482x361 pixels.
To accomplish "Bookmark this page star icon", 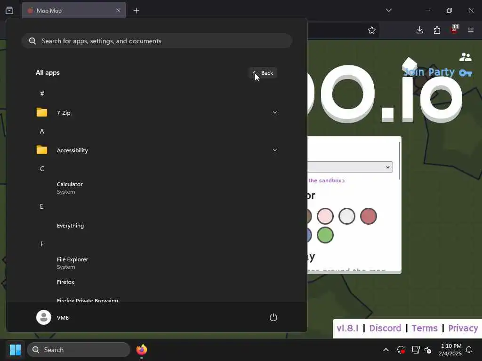I will coord(372,30).
